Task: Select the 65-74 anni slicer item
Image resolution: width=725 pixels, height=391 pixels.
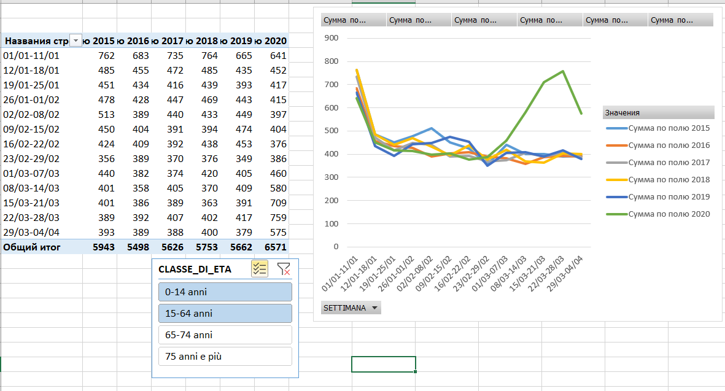Action: point(224,335)
